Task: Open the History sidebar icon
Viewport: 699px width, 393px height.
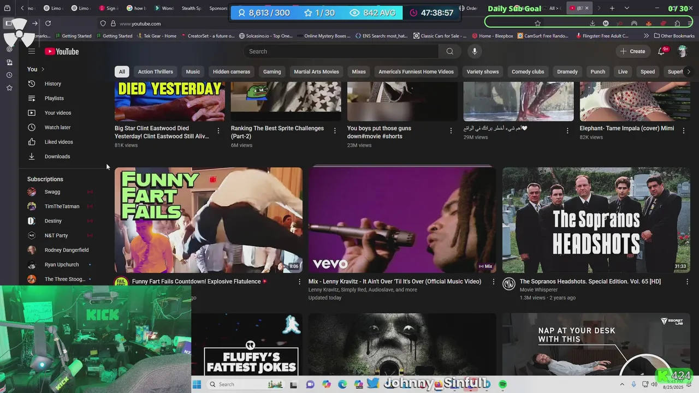Action: pos(32,84)
